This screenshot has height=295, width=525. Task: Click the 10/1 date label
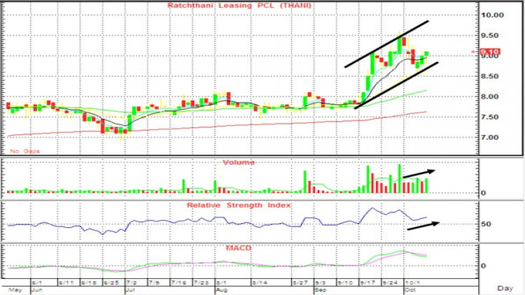tap(411, 282)
